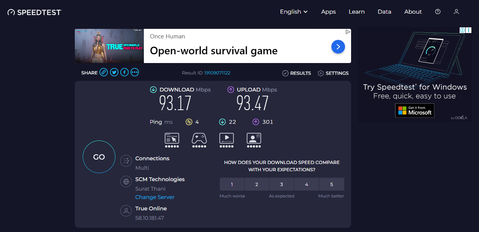Share result on Facebook
The width and height of the screenshot is (479, 232).
coord(124,73)
